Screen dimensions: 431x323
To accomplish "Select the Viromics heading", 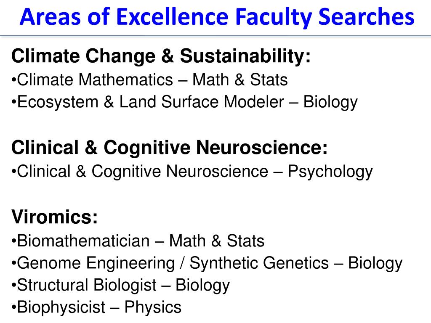I will (x=54, y=217).
